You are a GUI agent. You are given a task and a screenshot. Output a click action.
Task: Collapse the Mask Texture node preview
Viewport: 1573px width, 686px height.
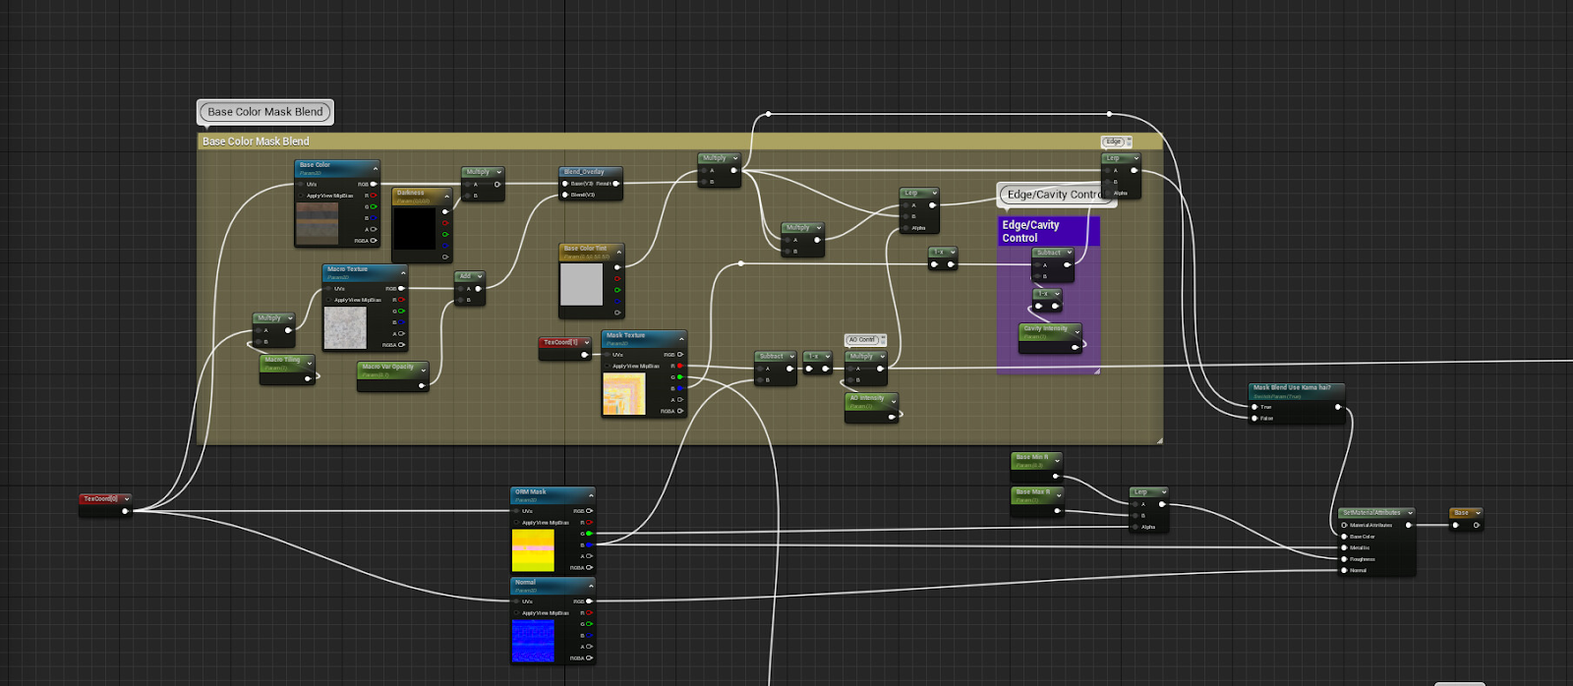681,338
